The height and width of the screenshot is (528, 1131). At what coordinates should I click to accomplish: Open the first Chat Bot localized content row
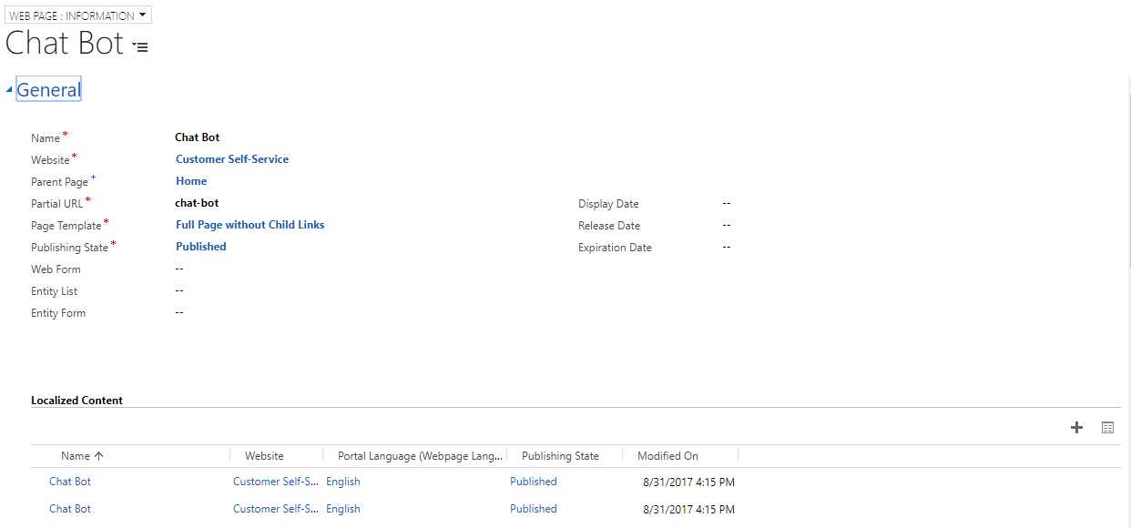pos(69,481)
